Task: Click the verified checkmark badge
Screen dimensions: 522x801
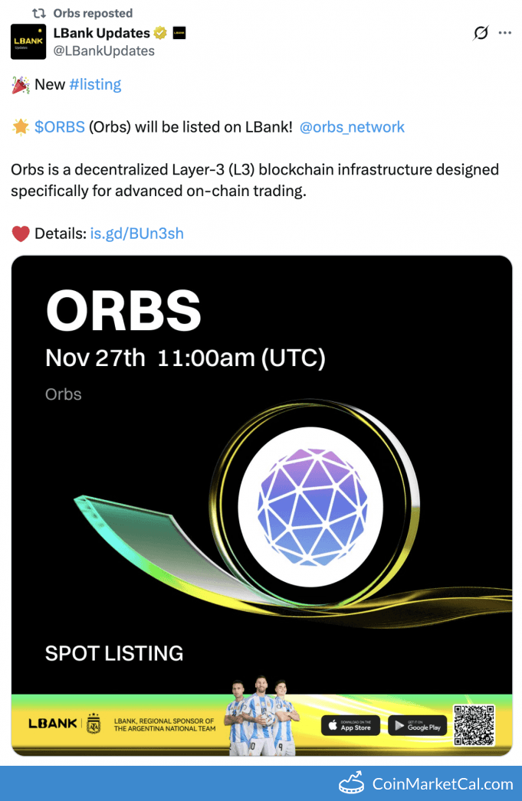Action: (x=160, y=33)
